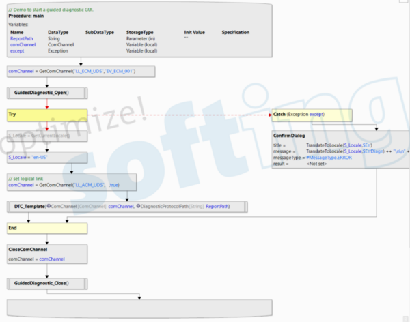Select the DTC_Template procedure call name
This screenshot has width=410, height=322.
[x=29, y=206]
